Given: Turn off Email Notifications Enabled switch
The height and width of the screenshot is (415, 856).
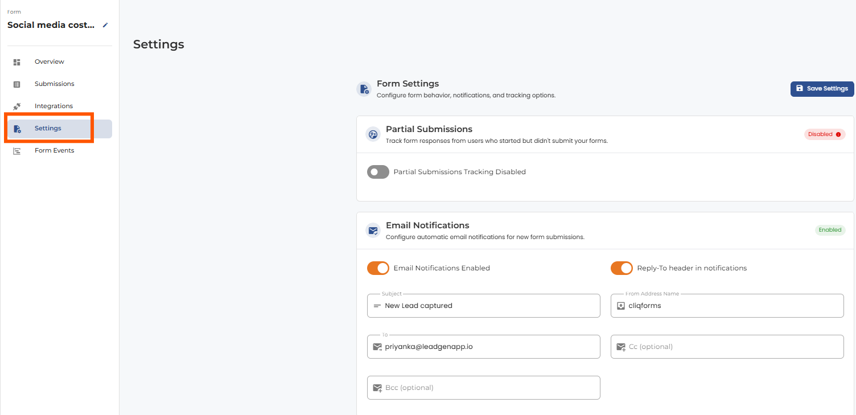Looking at the screenshot, I should (x=378, y=268).
